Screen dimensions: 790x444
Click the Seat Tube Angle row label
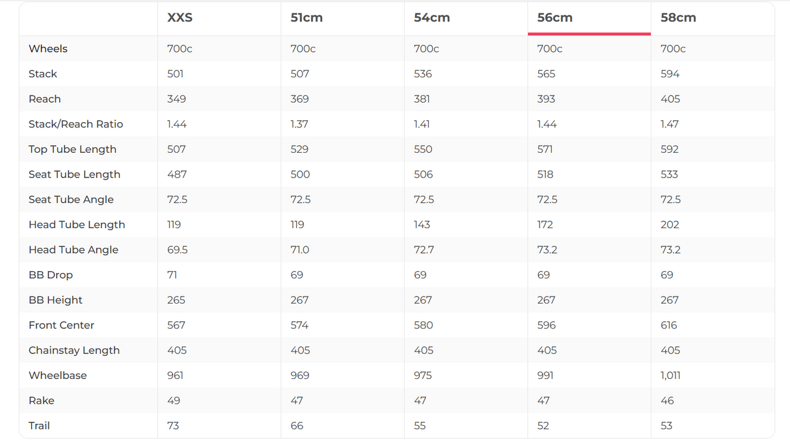(71, 200)
